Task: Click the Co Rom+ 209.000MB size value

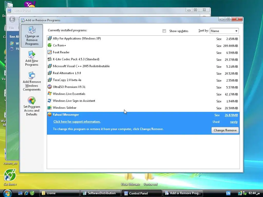Action: (231, 46)
